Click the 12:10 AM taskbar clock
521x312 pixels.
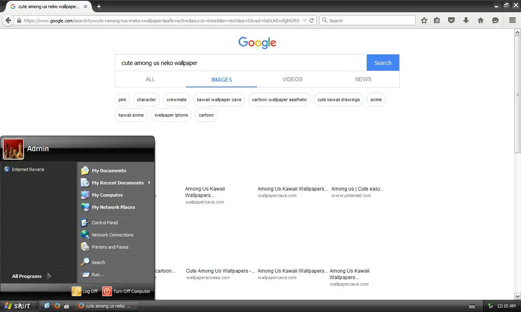point(506,306)
